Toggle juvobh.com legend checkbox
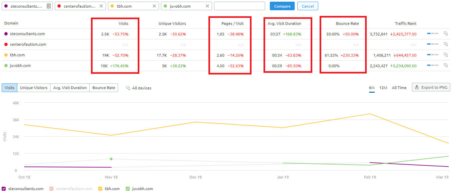Viewport: 454px width, 196px height. (x=128, y=189)
